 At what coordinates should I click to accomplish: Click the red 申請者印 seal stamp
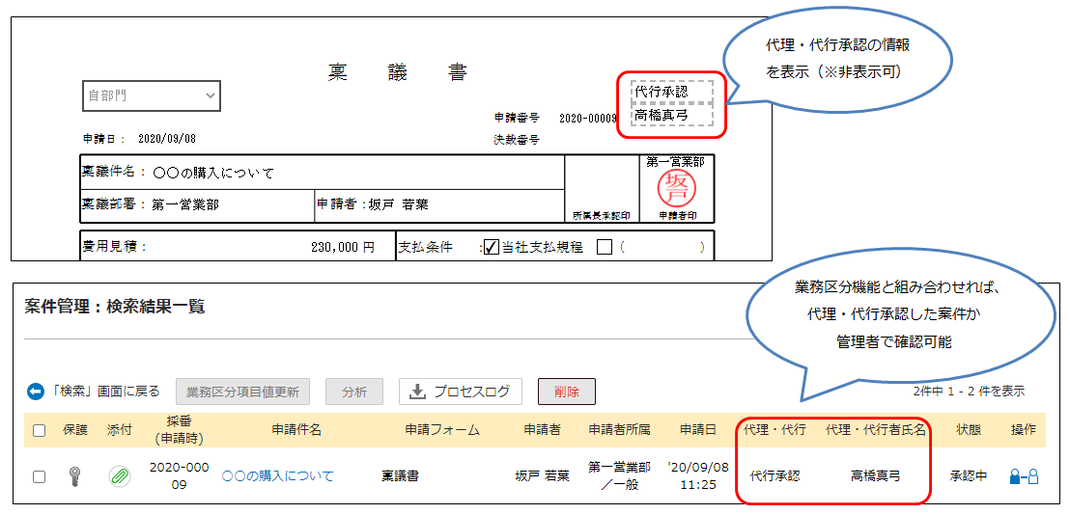(x=675, y=187)
